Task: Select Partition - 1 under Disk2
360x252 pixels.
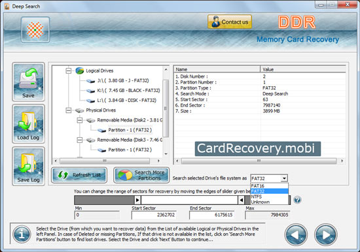Action: [130, 130]
